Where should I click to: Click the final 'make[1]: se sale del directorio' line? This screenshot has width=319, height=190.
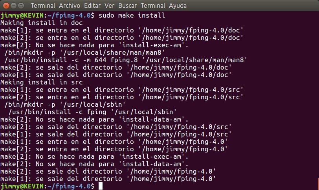[108, 179]
